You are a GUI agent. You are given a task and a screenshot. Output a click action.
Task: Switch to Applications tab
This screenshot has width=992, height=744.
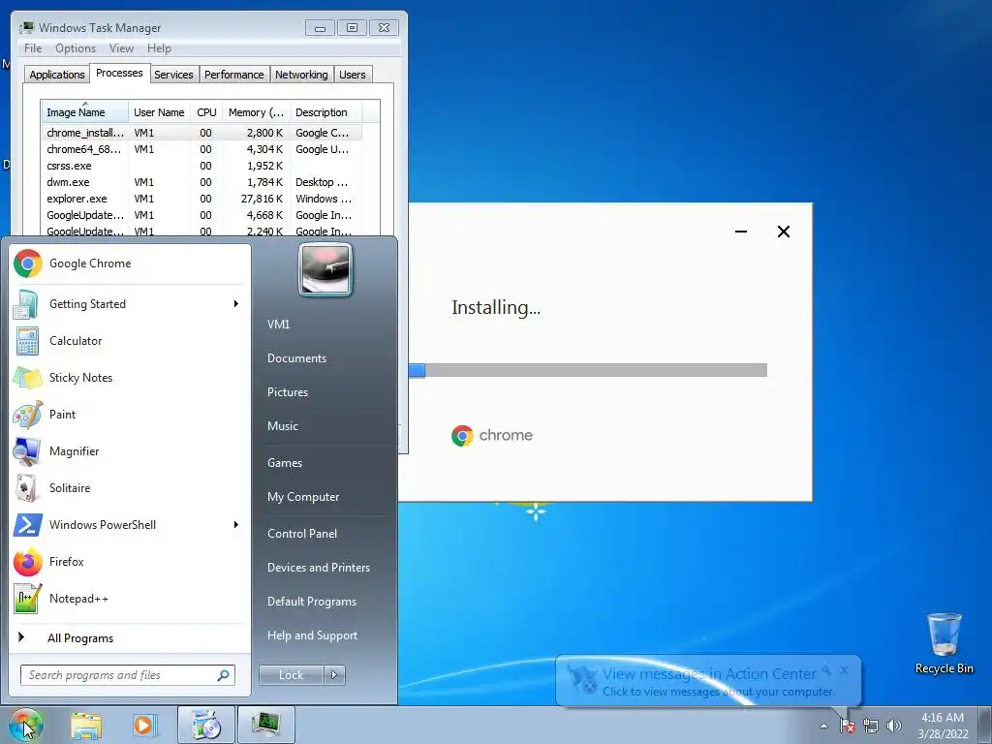point(57,75)
